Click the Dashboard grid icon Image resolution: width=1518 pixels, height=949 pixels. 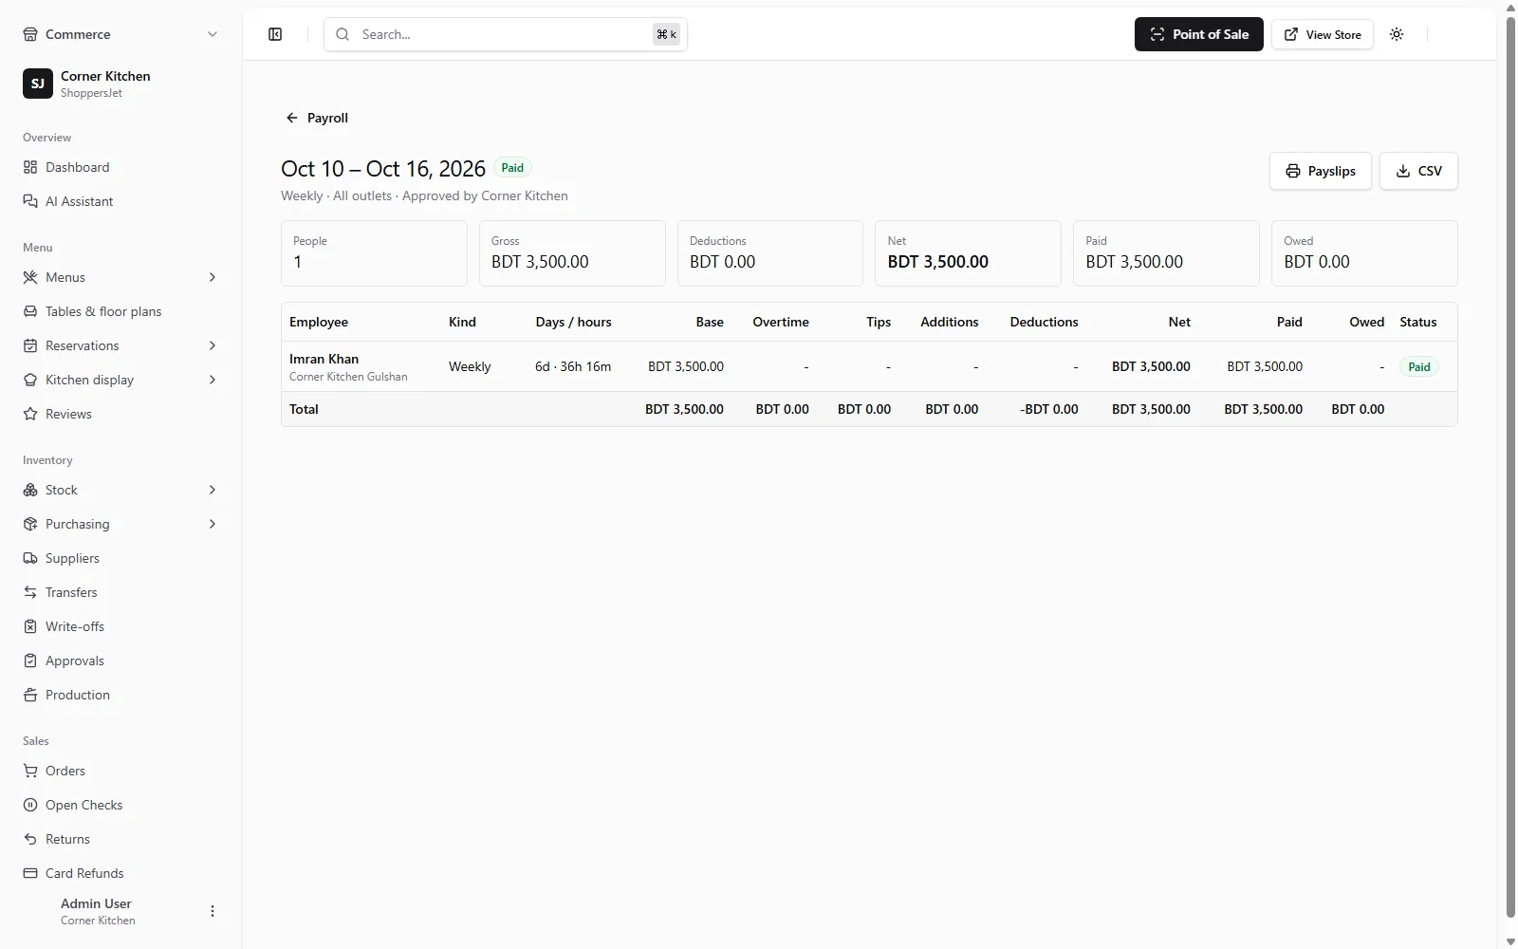pos(30,167)
